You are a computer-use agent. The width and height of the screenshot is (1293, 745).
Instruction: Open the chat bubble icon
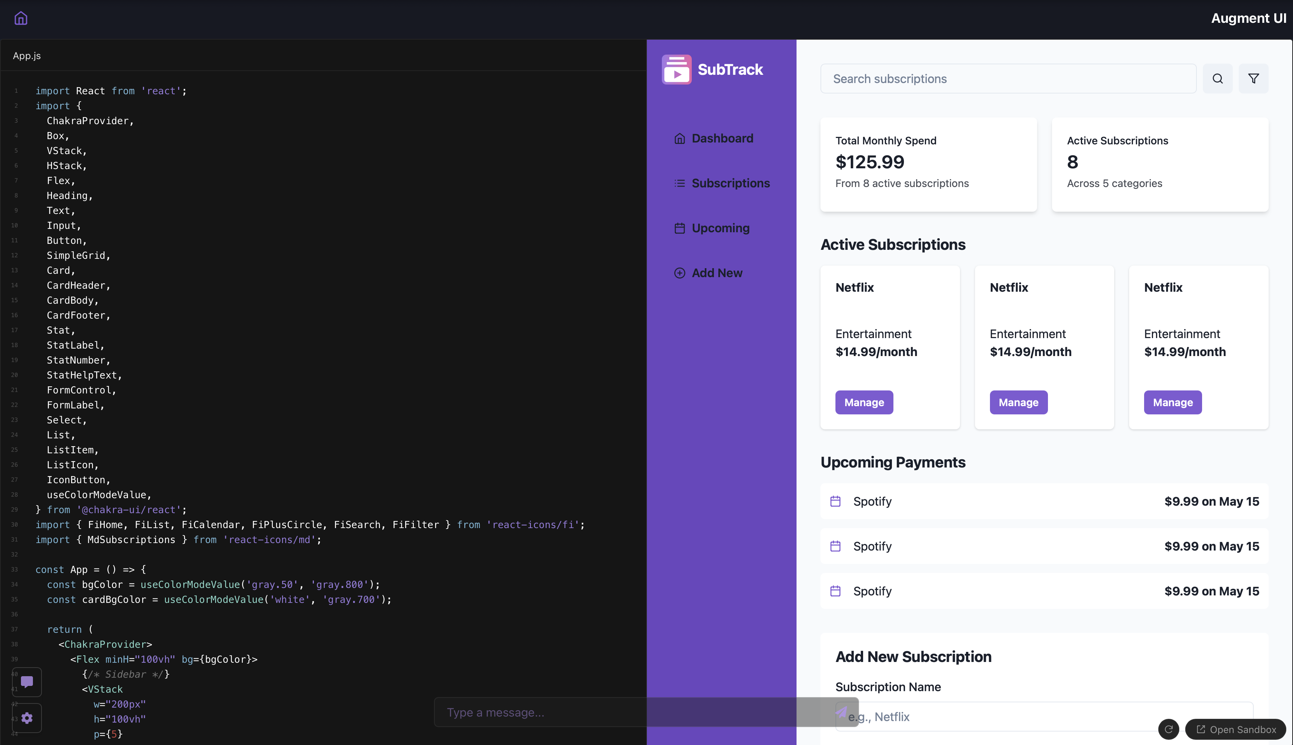click(27, 681)
